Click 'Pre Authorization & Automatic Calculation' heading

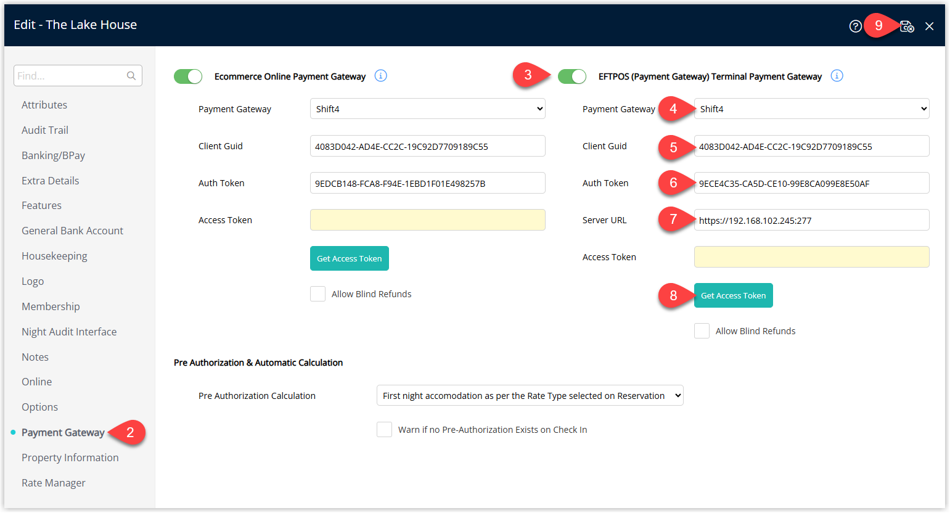(x=258, y=363)
